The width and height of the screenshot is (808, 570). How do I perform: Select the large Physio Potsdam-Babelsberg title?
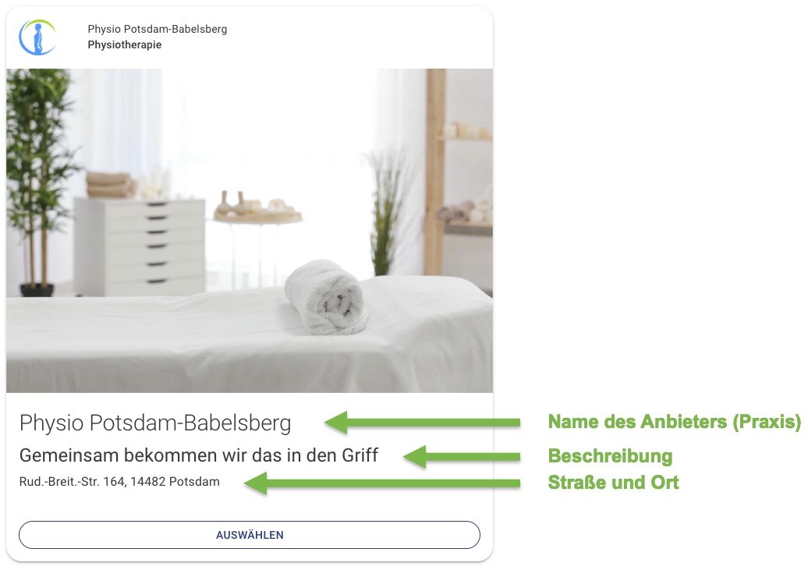[x=155, y=423]
